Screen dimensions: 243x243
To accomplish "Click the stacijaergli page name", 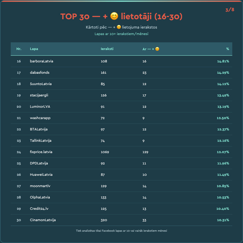I will (x=39, y=95).
